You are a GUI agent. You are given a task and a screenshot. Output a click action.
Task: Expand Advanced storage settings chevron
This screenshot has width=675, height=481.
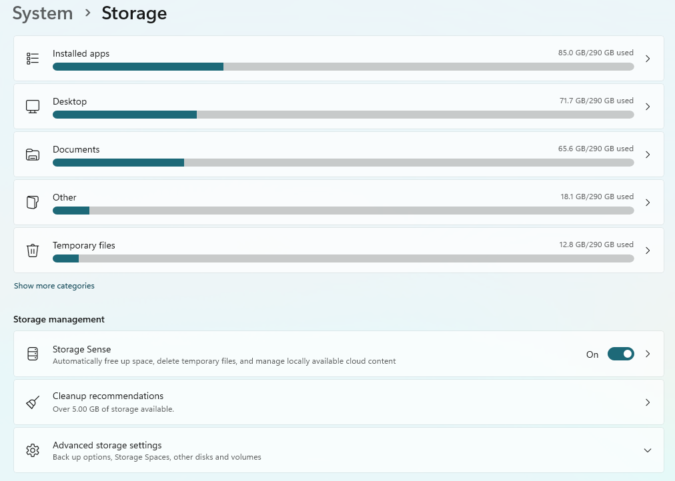[x=648, y=450]
